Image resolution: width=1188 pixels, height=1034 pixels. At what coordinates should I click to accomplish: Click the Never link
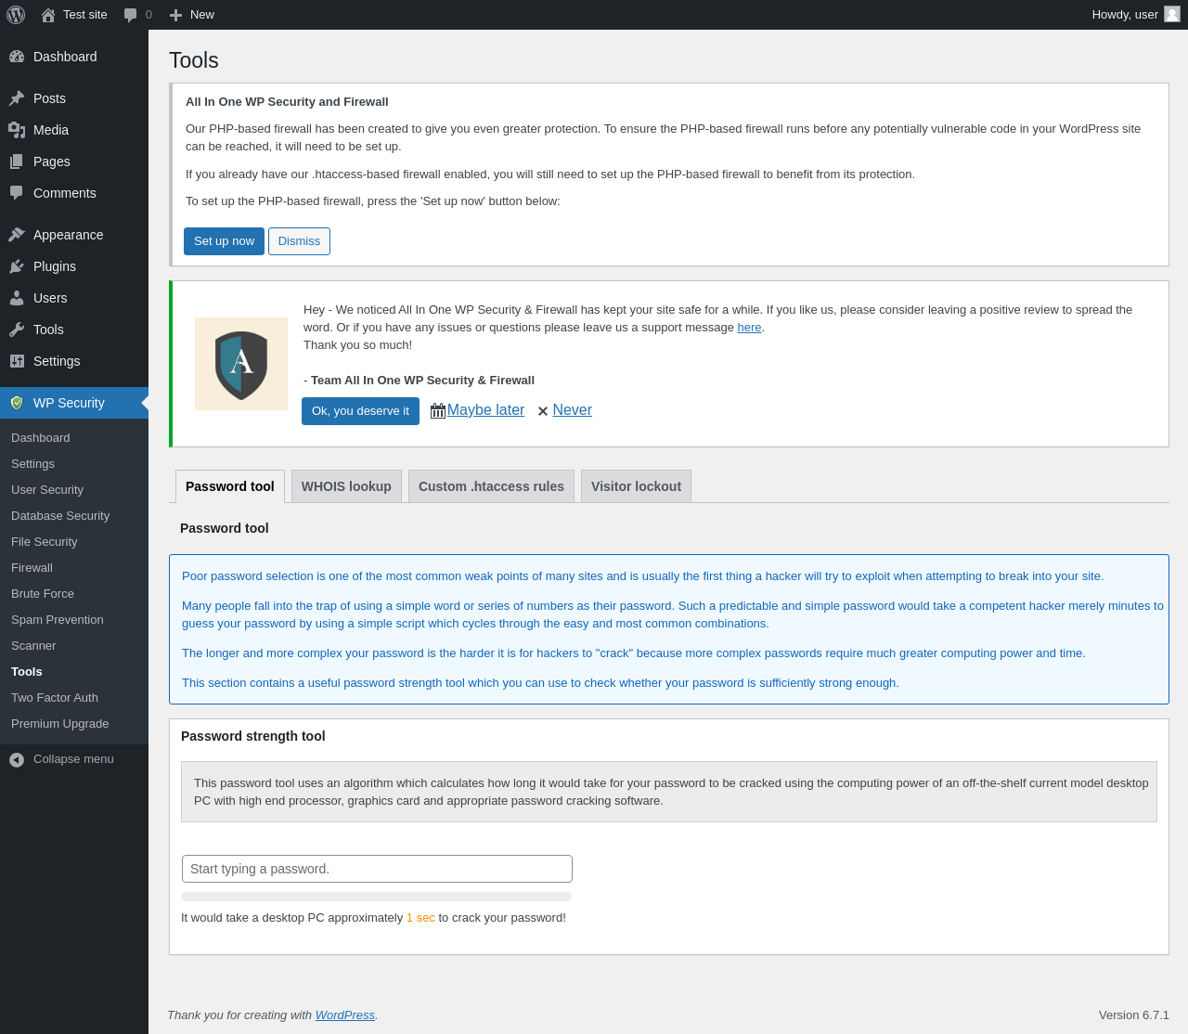572,410
